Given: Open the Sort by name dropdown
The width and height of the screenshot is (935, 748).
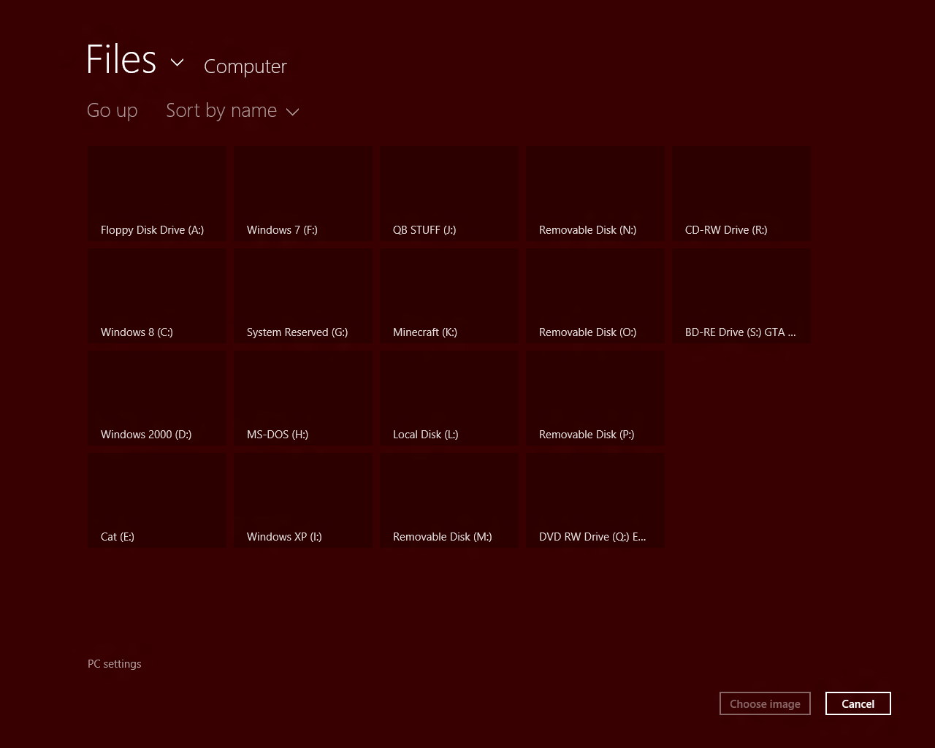Looking at the screenshot, I should [232, 111].
